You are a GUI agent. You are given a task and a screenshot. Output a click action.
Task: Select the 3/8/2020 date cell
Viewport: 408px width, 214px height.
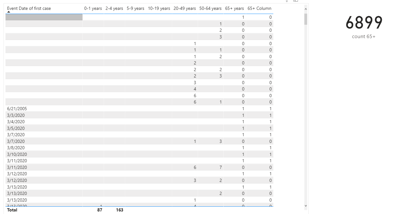16,148
